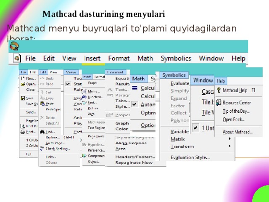269x202 pixels.
Task: Click the Mathcad Help question mark icon
Action: point(219,90)
